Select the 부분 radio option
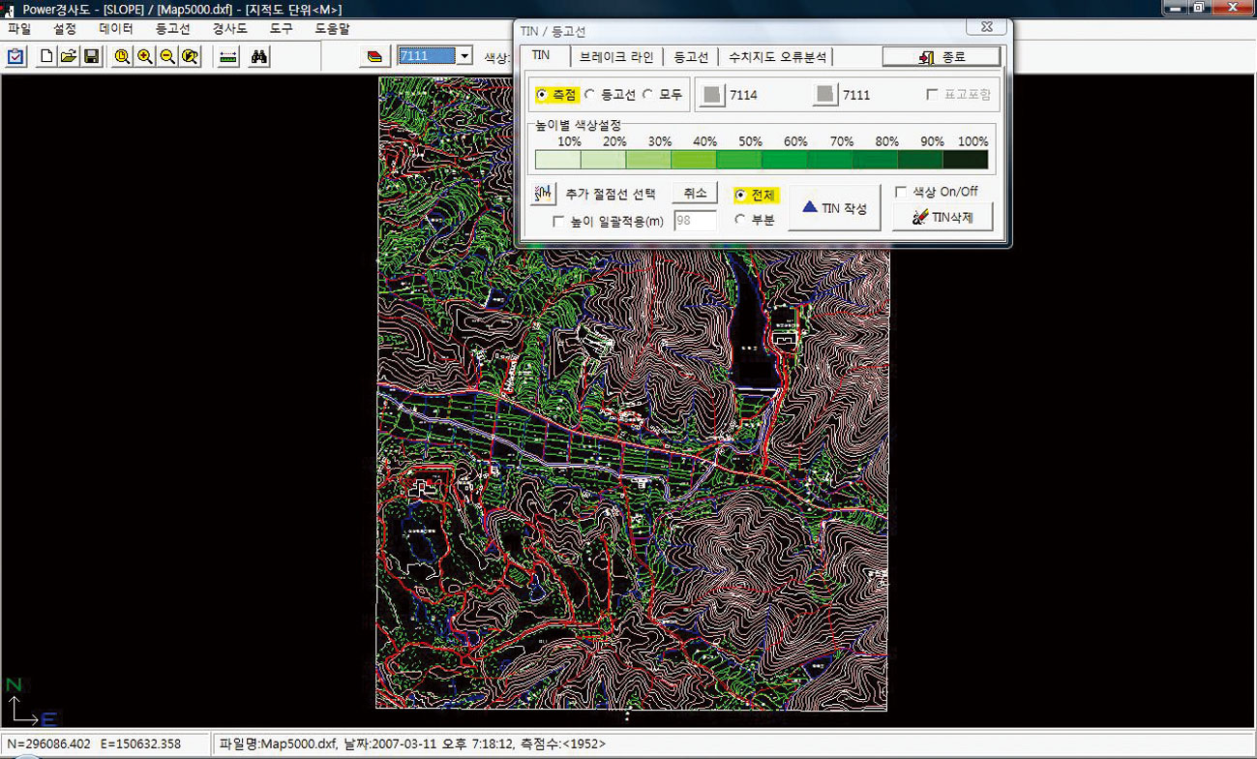Screen dimensions: 1257x759 point(740,220)
